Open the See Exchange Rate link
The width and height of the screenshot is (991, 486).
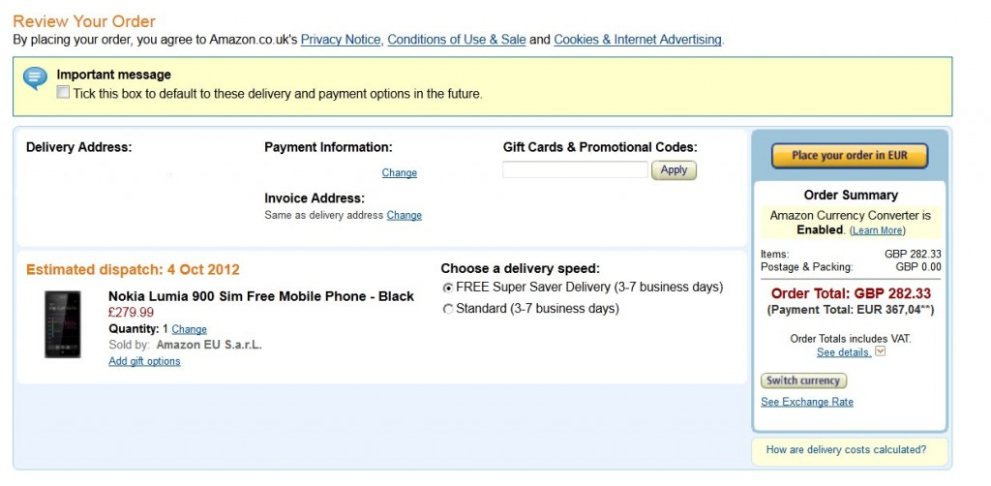click(807, 402)
